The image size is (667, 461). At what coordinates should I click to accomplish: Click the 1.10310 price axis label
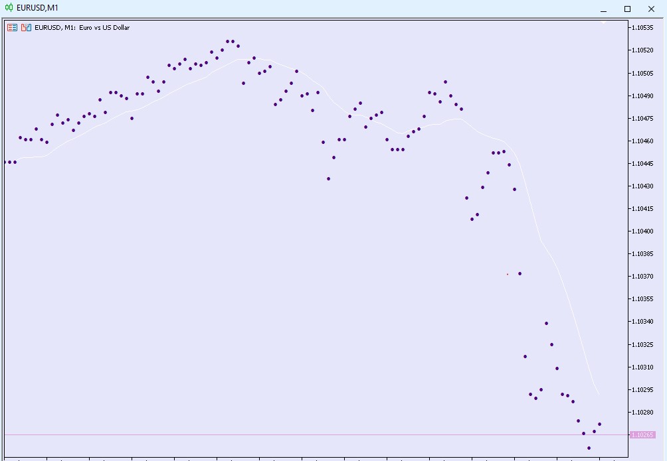pos(642,367)
